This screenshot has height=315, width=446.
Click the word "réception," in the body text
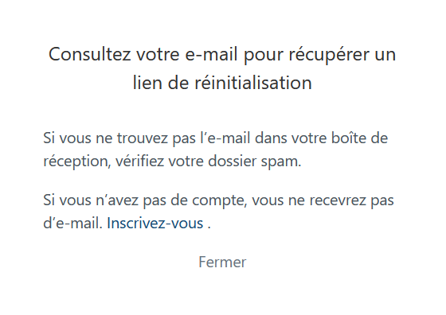point(76,161)
